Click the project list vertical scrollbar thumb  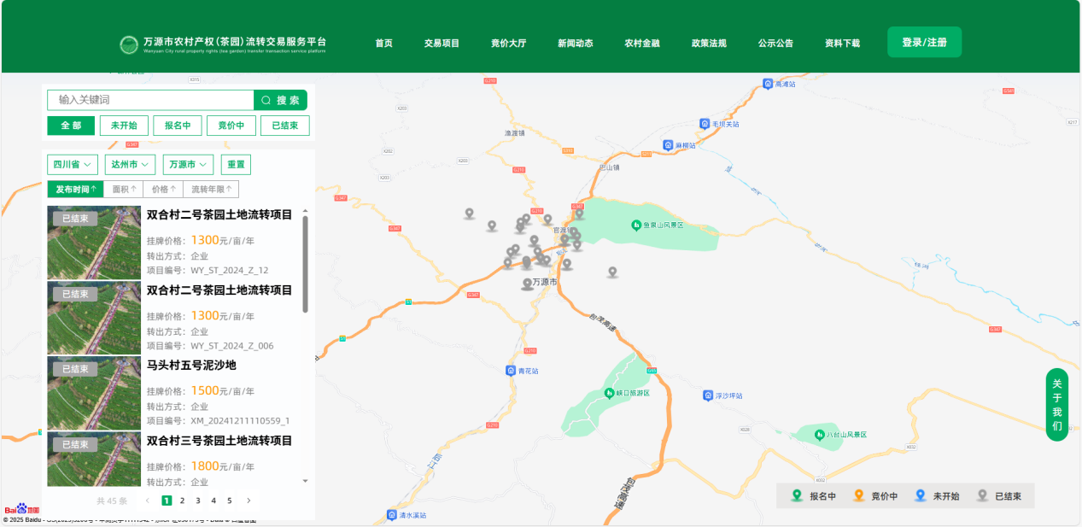[x=306, y=265]
